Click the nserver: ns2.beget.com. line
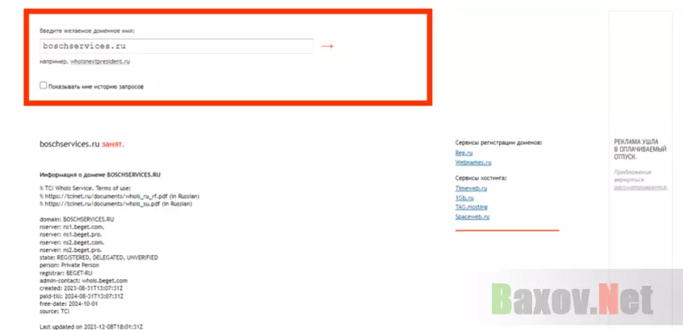Screen dimensions: 683x330 point(72,242)
